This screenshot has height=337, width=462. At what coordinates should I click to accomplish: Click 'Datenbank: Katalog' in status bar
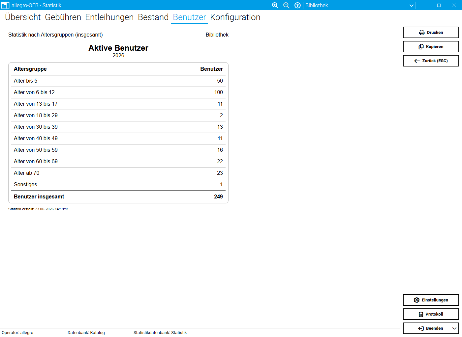click(x=86, y=333)
